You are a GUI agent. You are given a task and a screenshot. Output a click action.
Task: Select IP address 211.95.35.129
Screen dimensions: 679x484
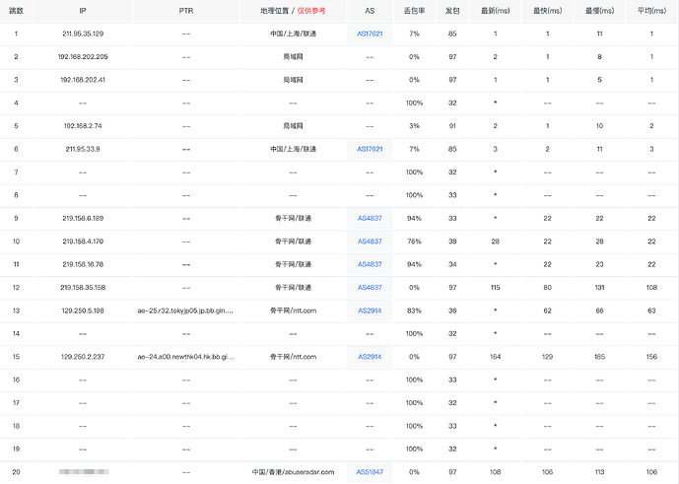tap(83, 34)
